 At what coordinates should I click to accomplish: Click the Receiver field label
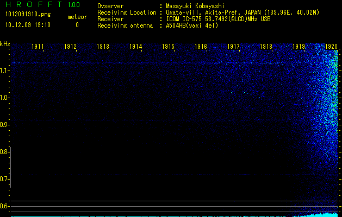[110, 19]
